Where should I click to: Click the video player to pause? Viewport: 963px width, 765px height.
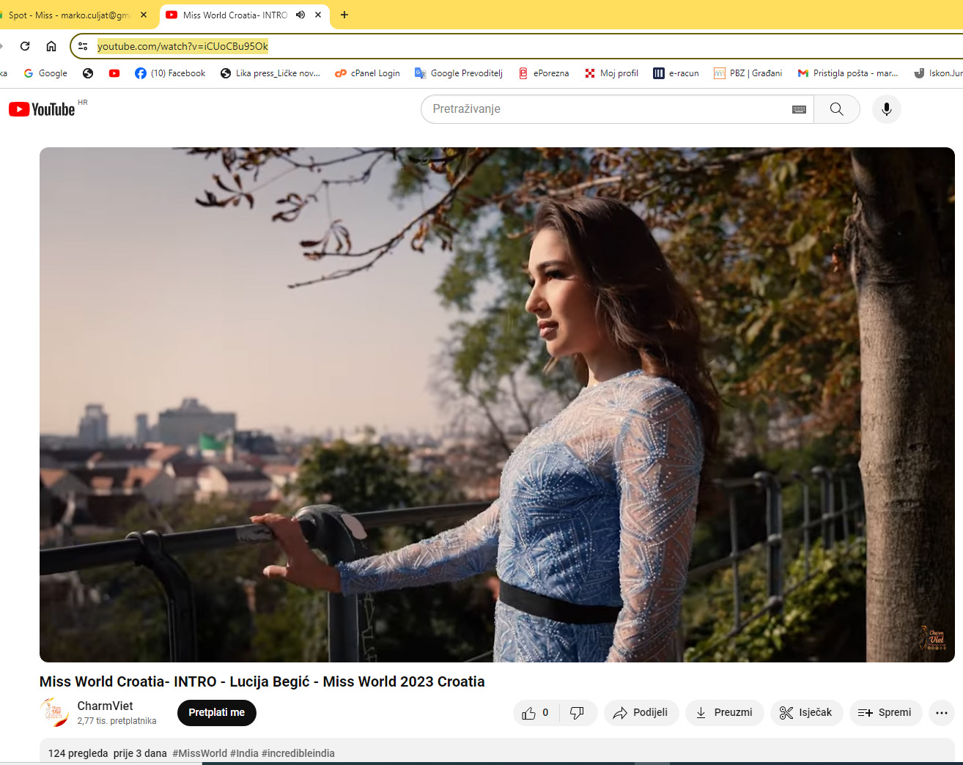point(497,404)
